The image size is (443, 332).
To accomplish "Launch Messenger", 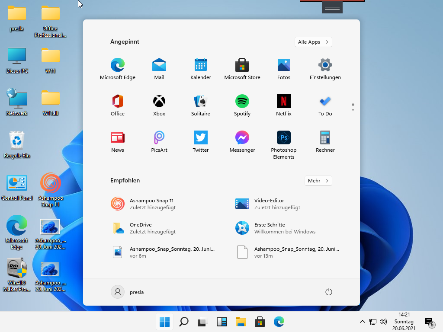I will click(x=242, y=142).
